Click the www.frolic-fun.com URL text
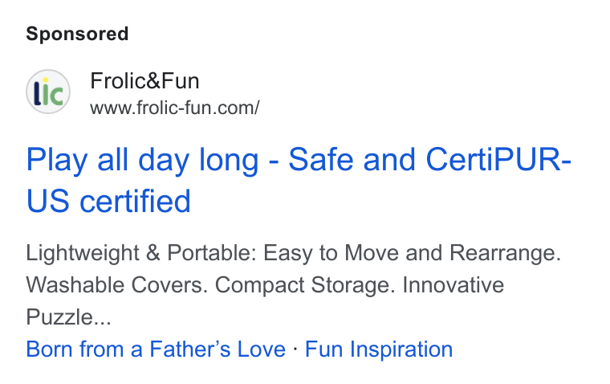The width and height of the screenshot is (610, 384). point(175,108)
